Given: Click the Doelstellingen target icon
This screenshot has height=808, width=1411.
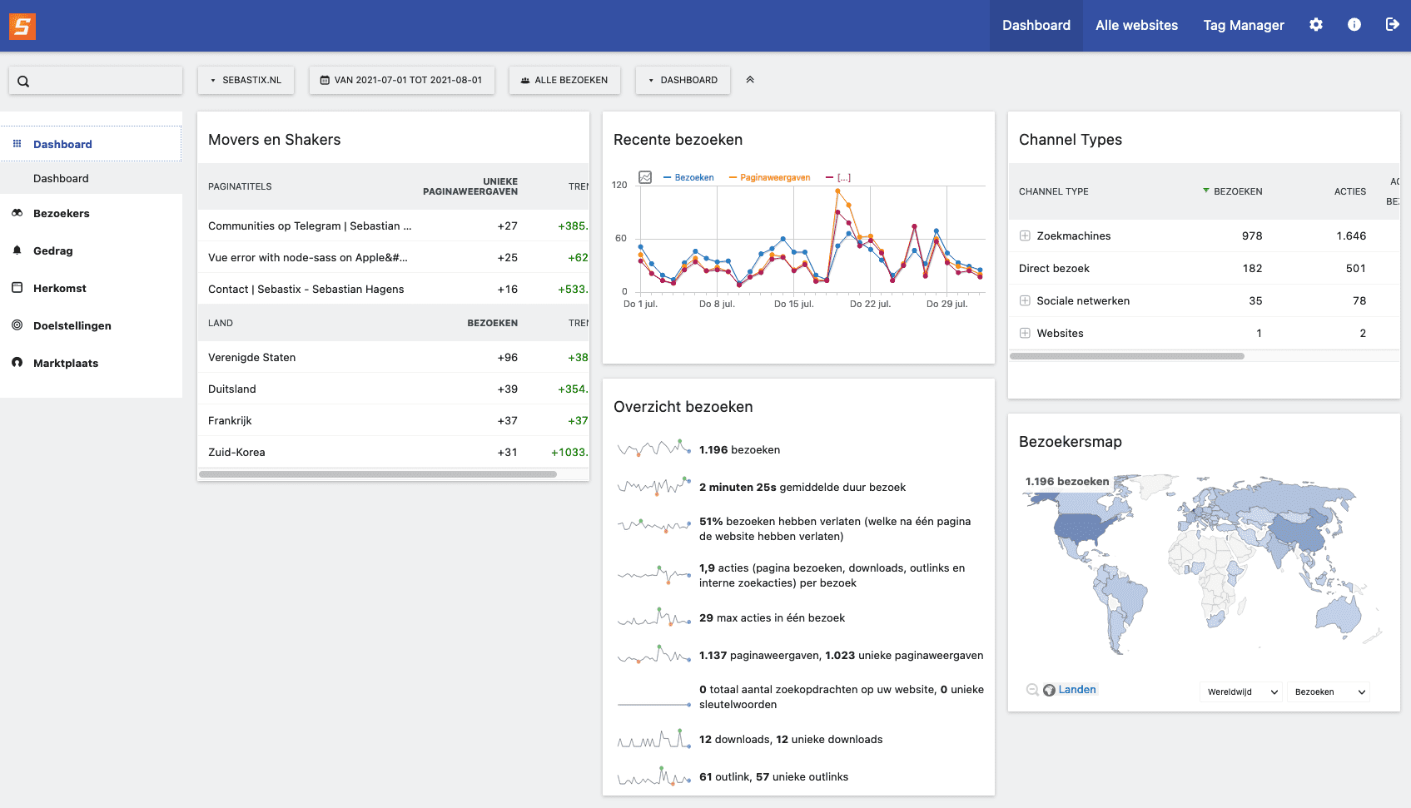Looking at the screenshot, I should pyautogui.click(x=17, y=325).
